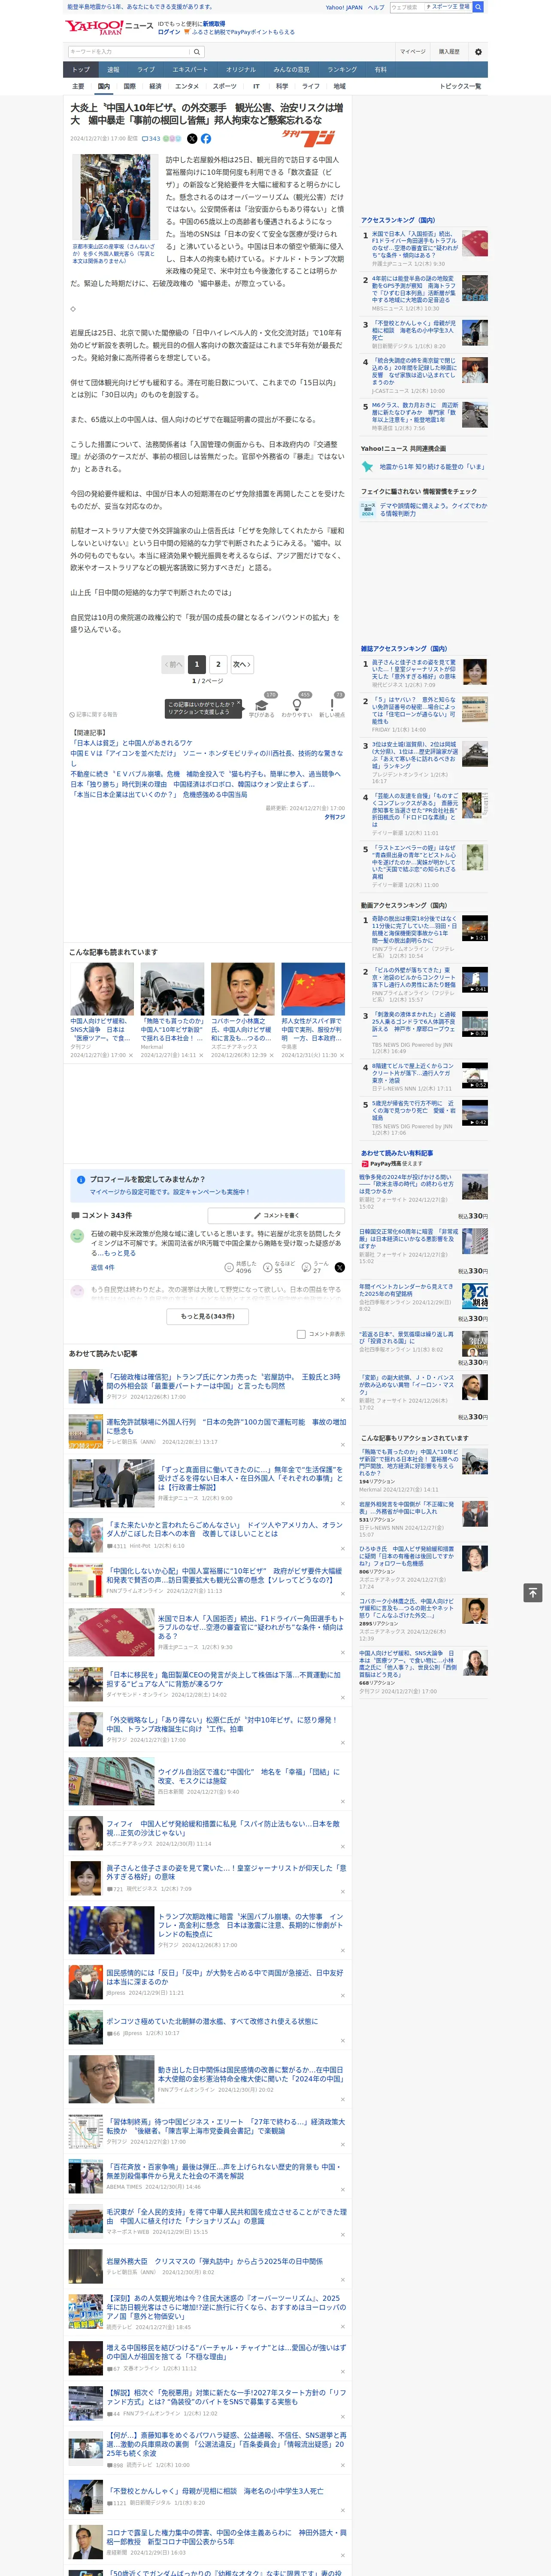The image size is (551, 2576).
Task: Open the 地域 category tab
Action: pyautogui.click(x=339, y=86)
